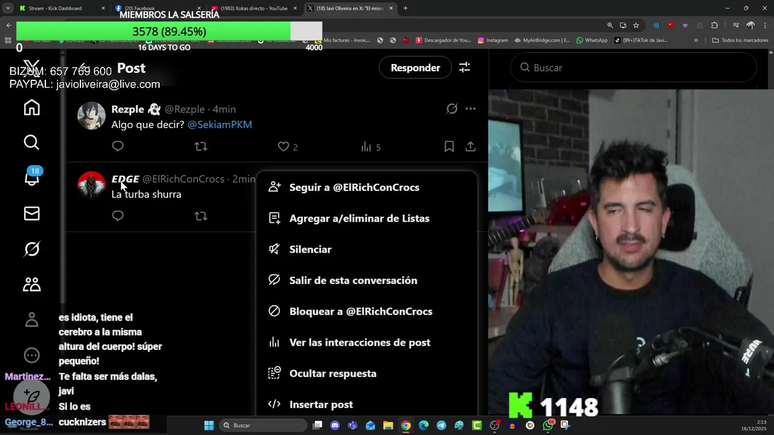This screenshot has width=774, height=435.
Task: View analytics count on Rezple's post
Action: tap(370, 147)
